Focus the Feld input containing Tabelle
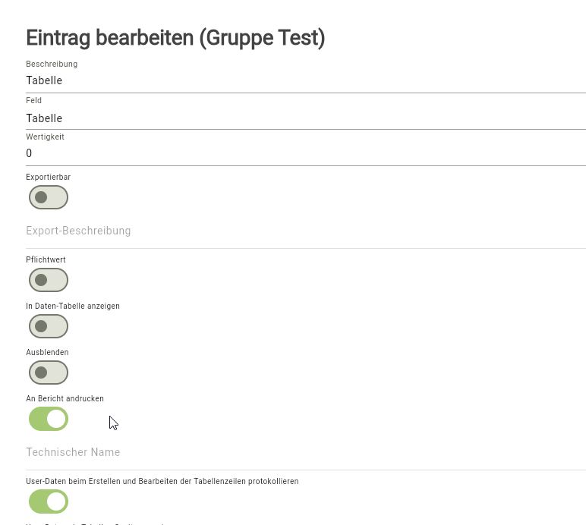 [305, 118]
